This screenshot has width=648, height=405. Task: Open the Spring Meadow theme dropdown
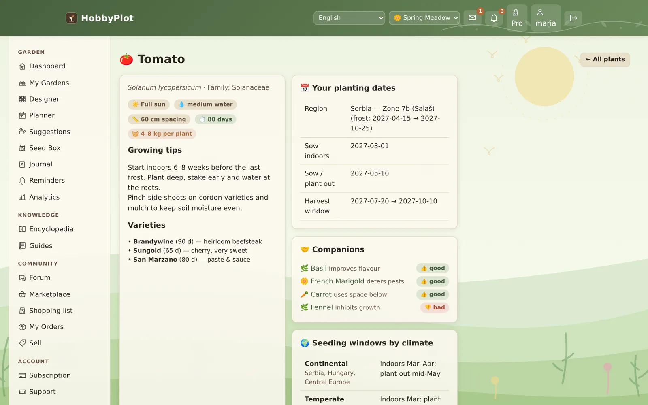pyautogui.click(x=424, y=18)
